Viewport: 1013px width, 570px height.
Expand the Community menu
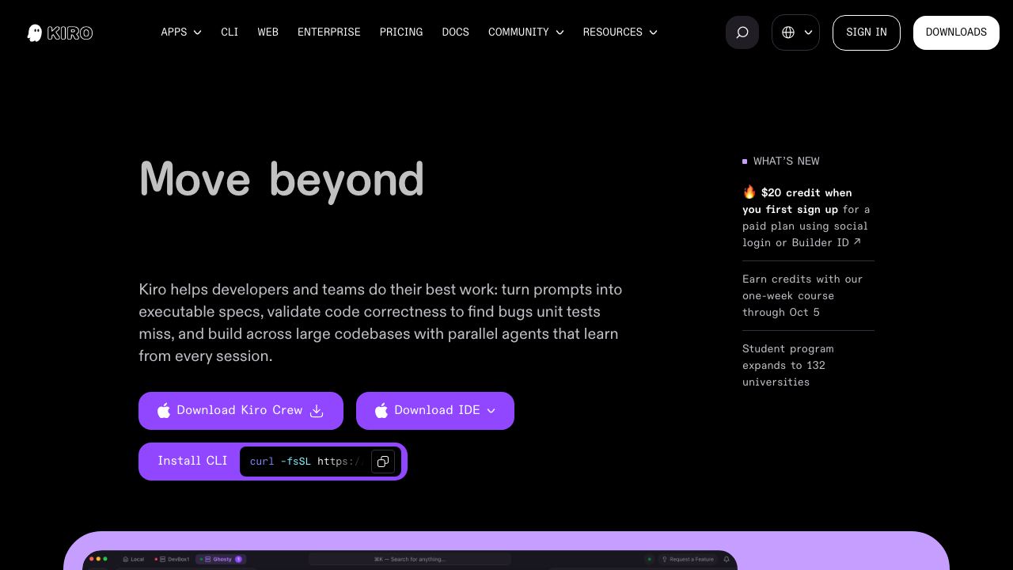[526, 32]
